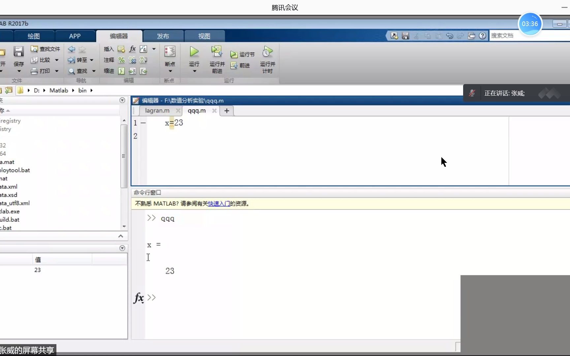Click the increase indent icon

click(x=132, y=71)
